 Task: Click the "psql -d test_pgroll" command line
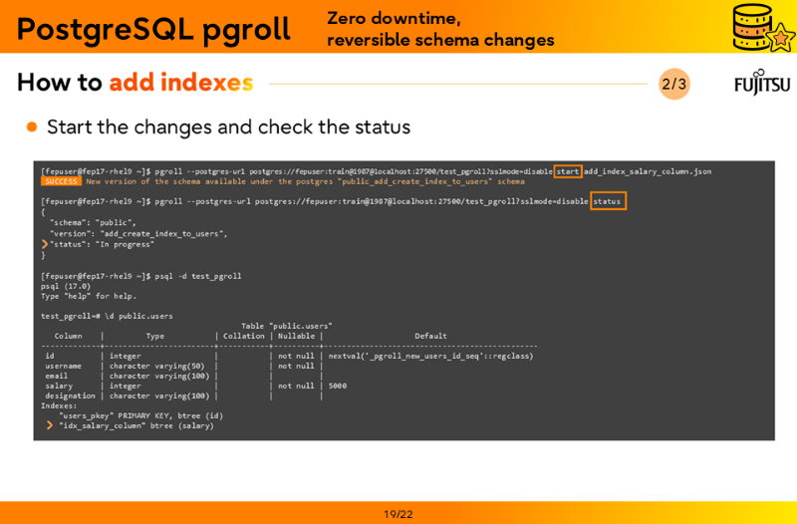(x=197, y=276)
